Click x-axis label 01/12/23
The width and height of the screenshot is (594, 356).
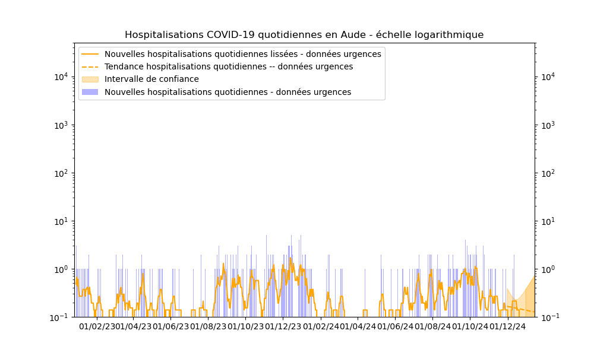click(x=283, y=326)
